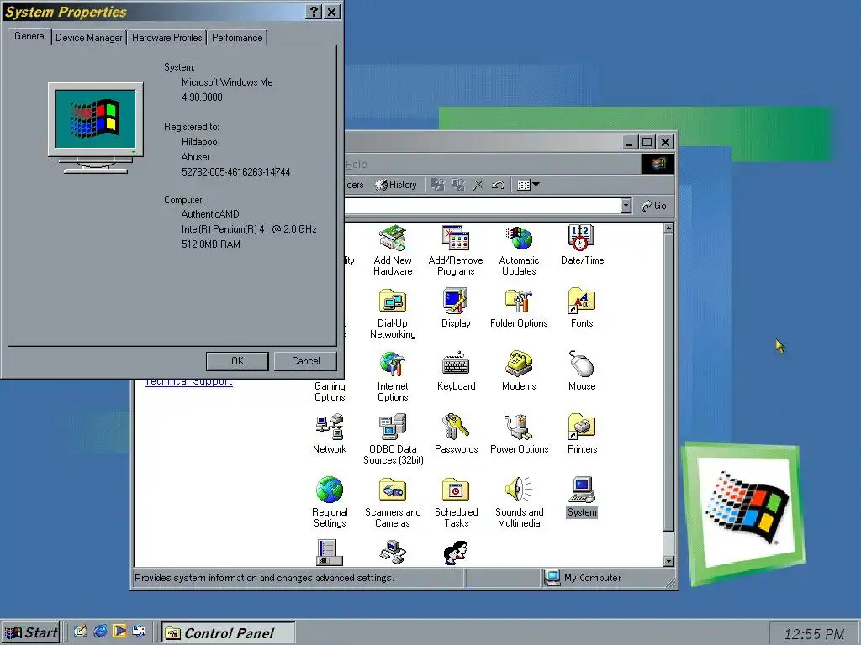Screen dimensions: 861x645
Task: Open the address bar dropdown arrow
Action: point(626,206)
